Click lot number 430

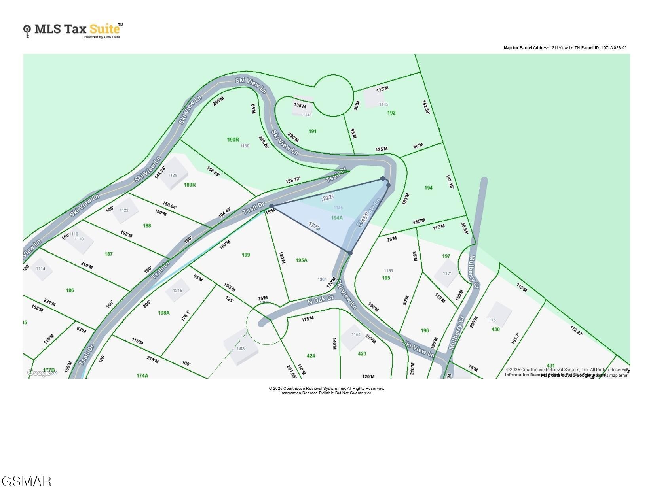(495, 330)
